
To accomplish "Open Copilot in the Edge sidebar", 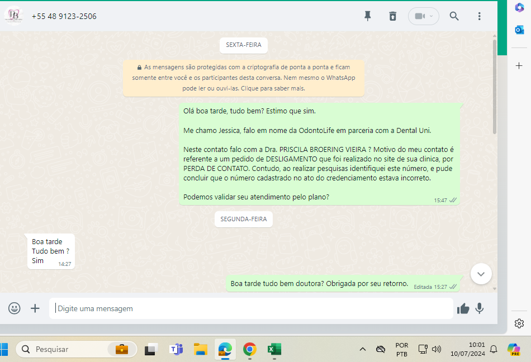I will (519, 7).
